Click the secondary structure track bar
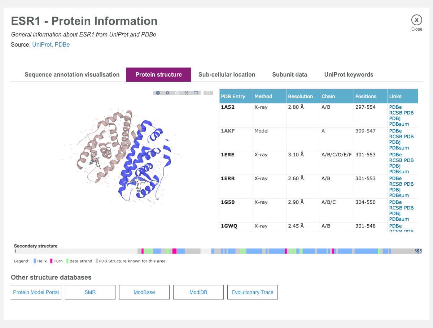The image size is (433, 328). coord(216,251)
